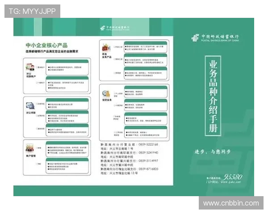Image resolution: width=268 pixels, height=214 pixels.
Task: Tick the checkbox beside 基本账户
Action: [37, 67]
